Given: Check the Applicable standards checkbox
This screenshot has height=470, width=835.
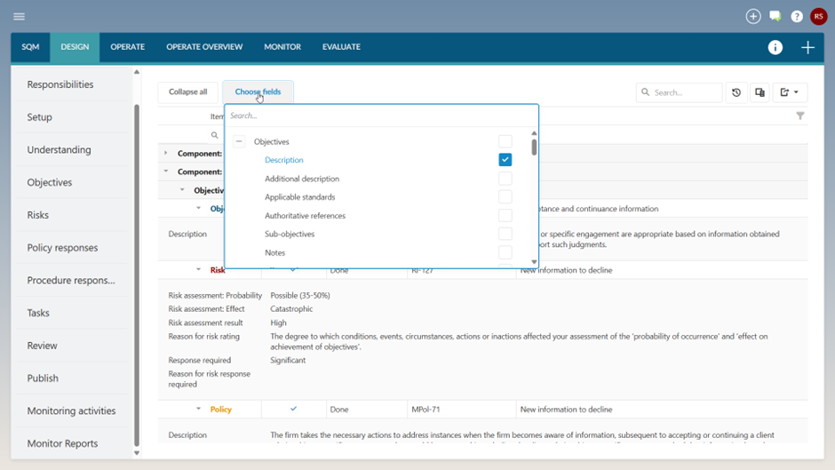Looking at the screenshot, I should (x=505, y=197).
